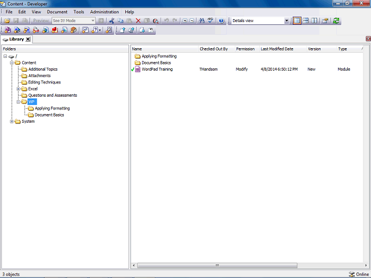This screenshot has width=371, height=278.
Task: Click the Undo arrow icon
Action: click(166, 21)
